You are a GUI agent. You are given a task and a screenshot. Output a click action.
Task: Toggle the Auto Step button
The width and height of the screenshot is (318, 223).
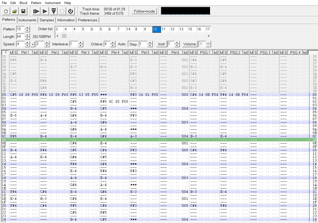pos(133,44)
